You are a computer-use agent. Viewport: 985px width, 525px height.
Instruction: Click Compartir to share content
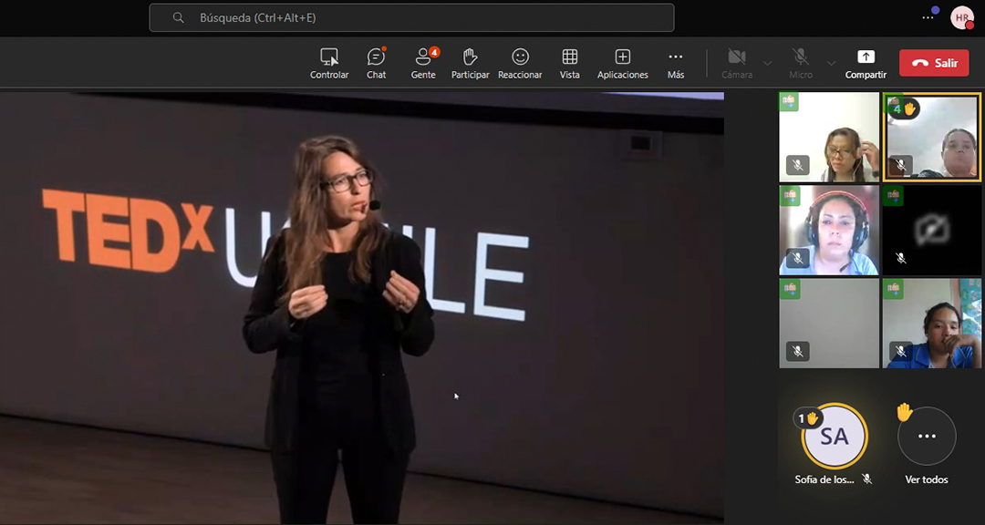coord(866,64)
